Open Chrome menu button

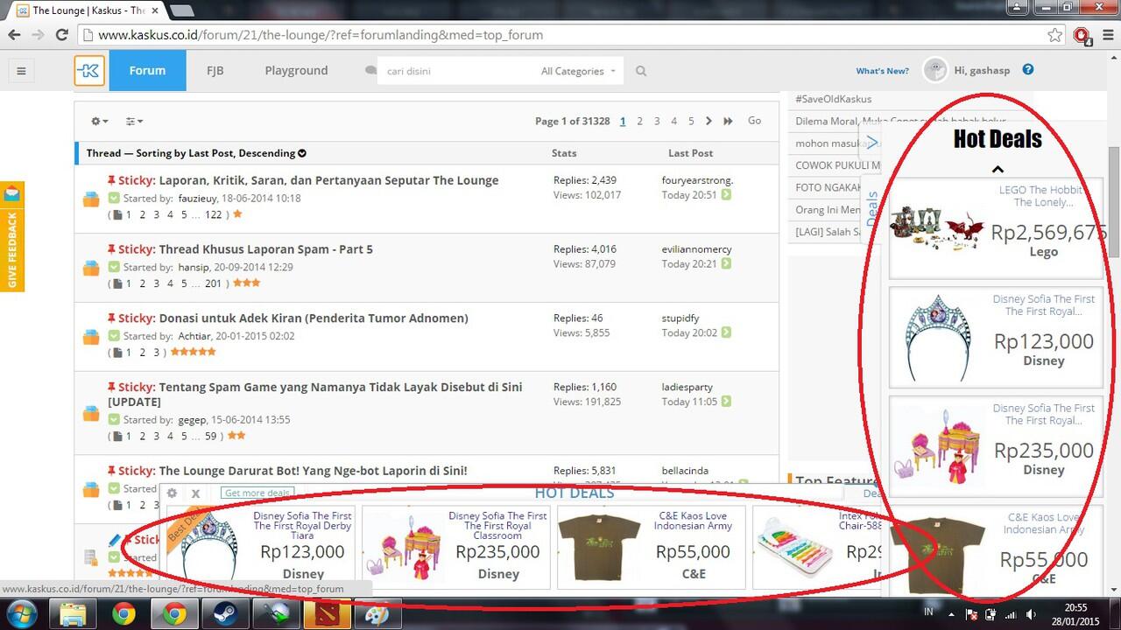(1106, 35)
